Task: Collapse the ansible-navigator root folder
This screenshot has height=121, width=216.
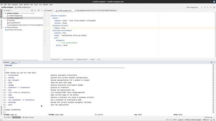Action: coord(4,13)
